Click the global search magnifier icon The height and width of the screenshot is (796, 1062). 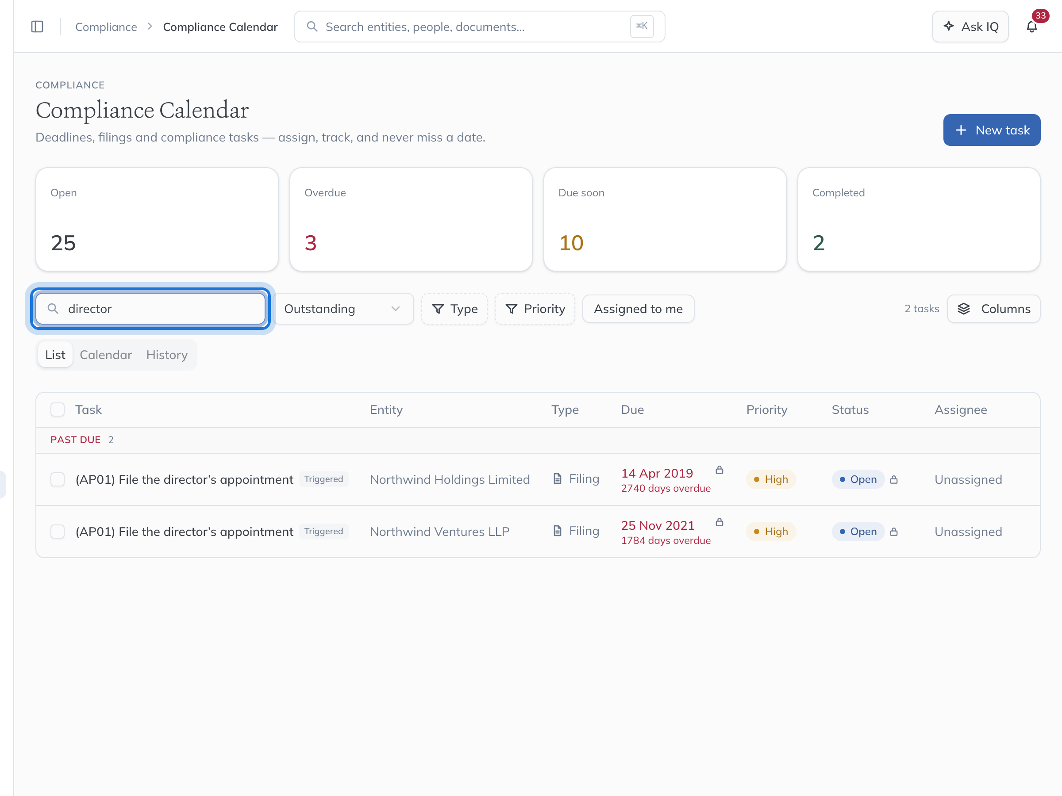(312, 27)
